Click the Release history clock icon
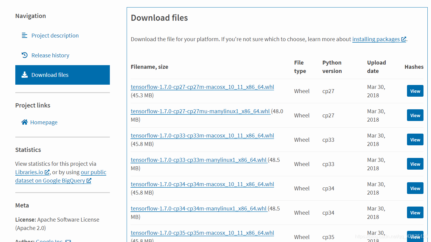Image resolution: width=431 pixels, height=242 pixels. pyautogui.click(x=25, y=55)
